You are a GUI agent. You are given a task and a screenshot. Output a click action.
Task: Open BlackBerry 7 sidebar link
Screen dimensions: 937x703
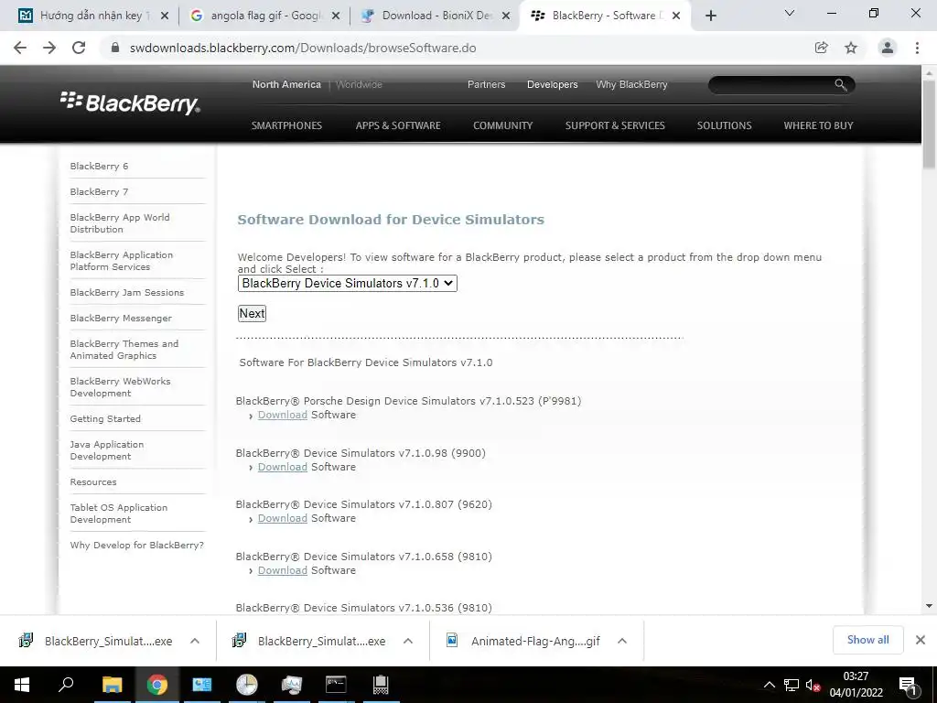click(99, 192)
